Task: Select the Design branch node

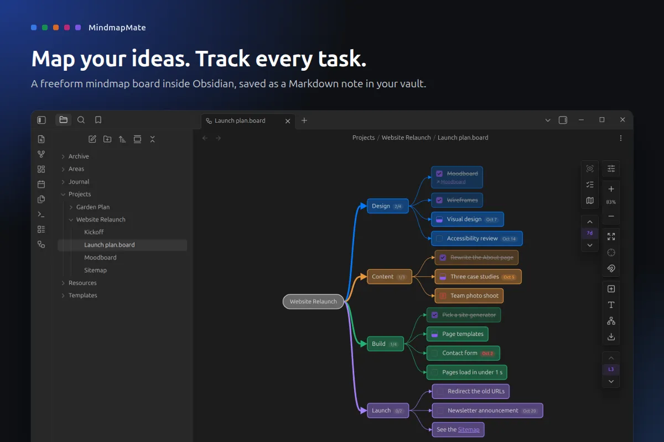Action: point(388,206)
